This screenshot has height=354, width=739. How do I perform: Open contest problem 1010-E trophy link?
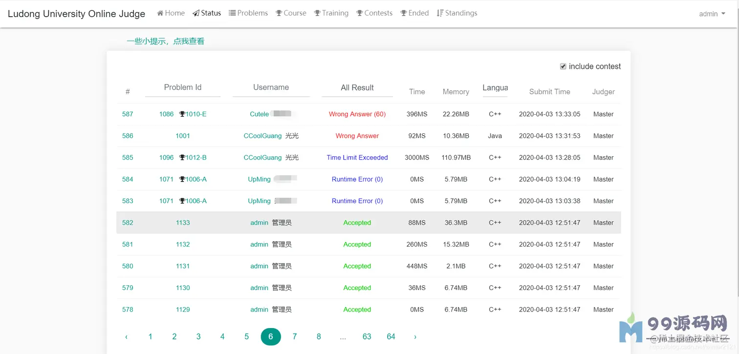pos(193,114)
